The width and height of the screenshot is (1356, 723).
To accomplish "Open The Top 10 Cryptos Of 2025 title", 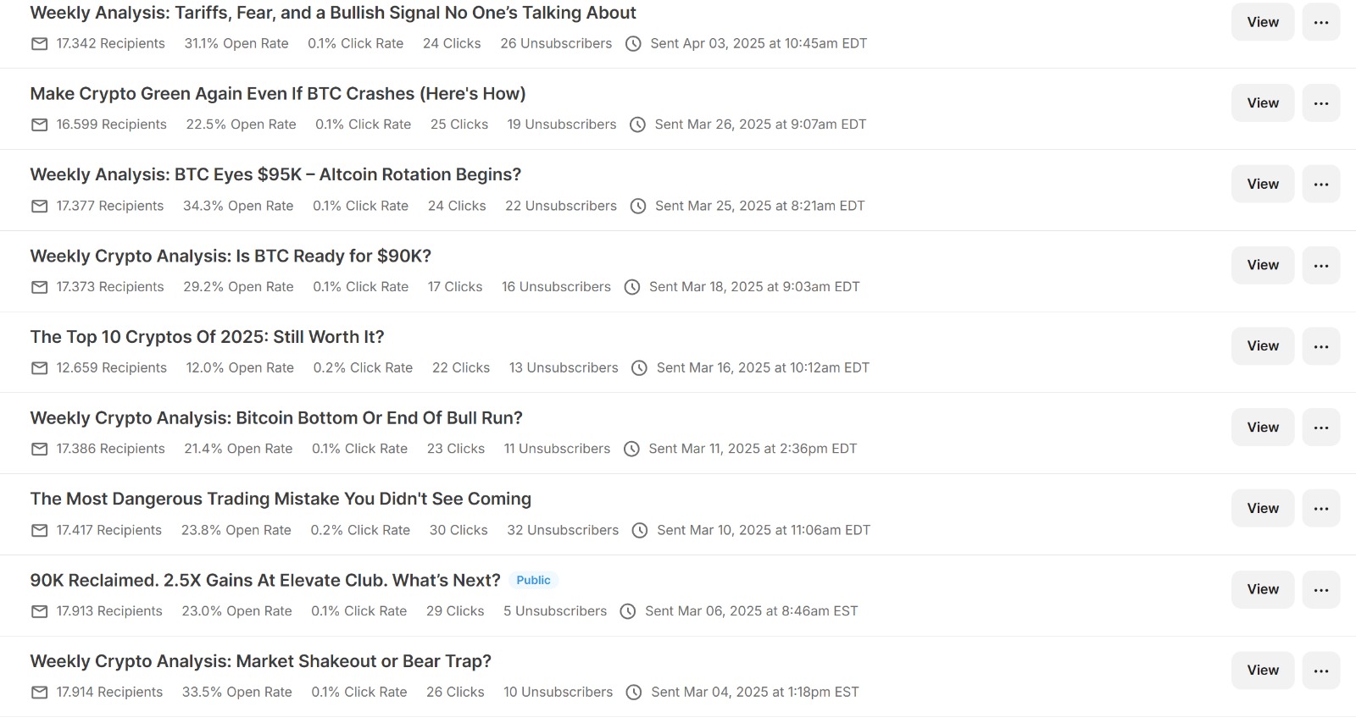I will click(x=207, y=337).
